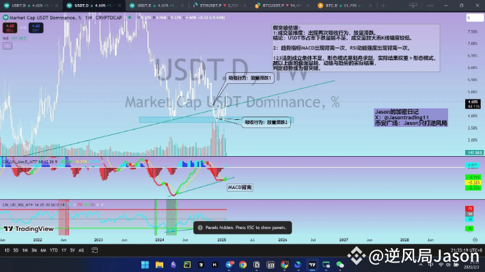Select the 假突破依据 analysis text box
This screenshot has height=272, width=485.
[x=356, y=48]
